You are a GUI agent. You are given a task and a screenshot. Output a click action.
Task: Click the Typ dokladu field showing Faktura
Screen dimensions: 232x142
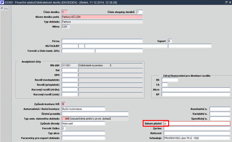click(x=102, y=22)
